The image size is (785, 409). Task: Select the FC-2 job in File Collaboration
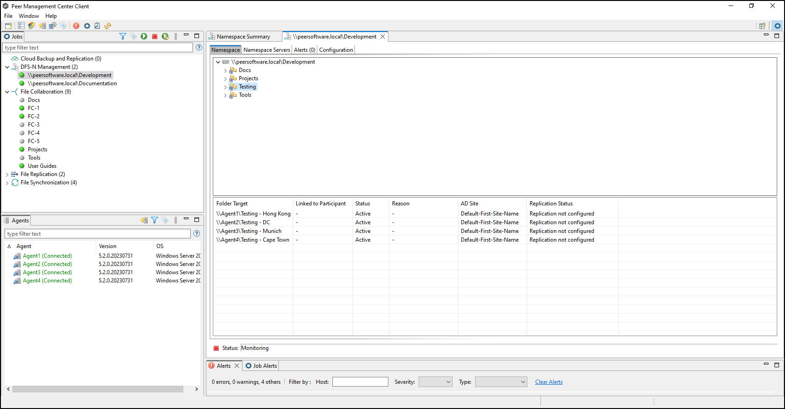(x=33, y=116)
